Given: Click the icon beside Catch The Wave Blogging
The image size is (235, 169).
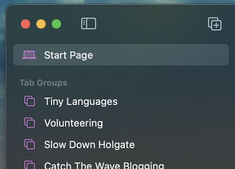Looking at the screenshot, I should pos(30,165).
